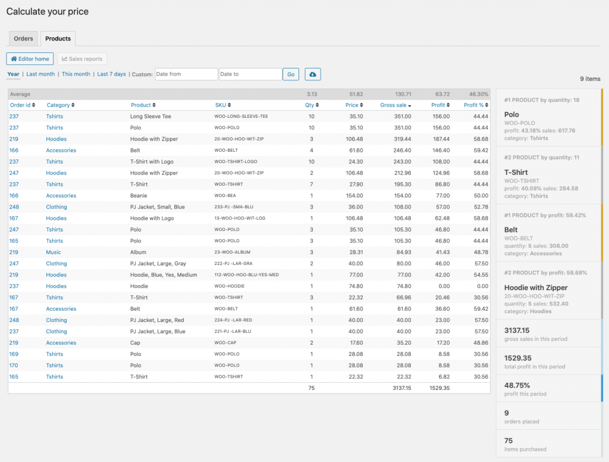The image size is (609, 462).
Task: Click the sort arrows beside Order id
Action: 33,105
